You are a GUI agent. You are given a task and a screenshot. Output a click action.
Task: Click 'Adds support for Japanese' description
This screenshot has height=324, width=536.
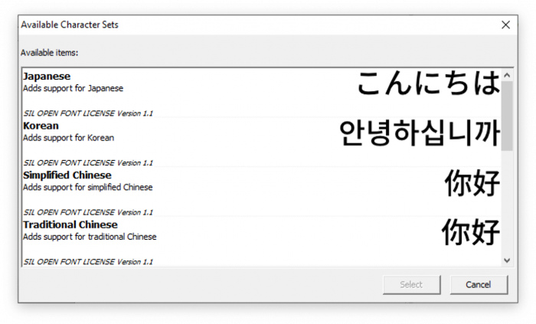73,89
